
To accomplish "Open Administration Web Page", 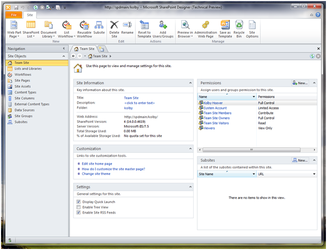I will click(x=206, y=29).
